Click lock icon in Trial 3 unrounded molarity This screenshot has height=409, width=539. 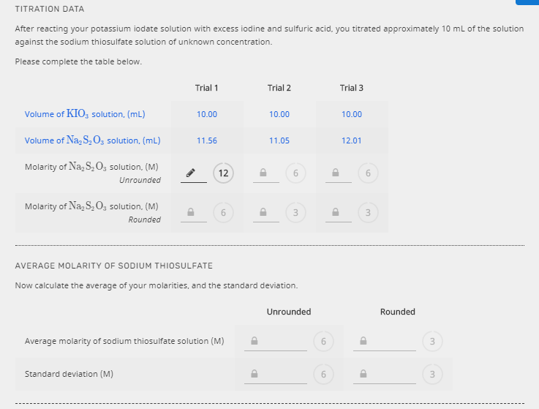tap(335, 173)
